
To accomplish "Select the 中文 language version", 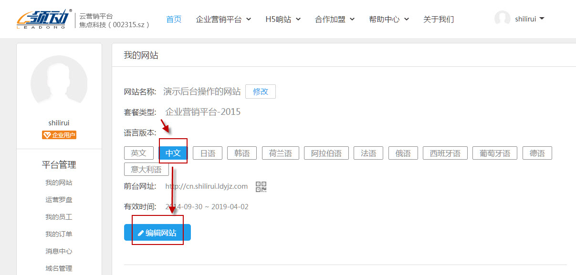I will click(x=173, y=153).
